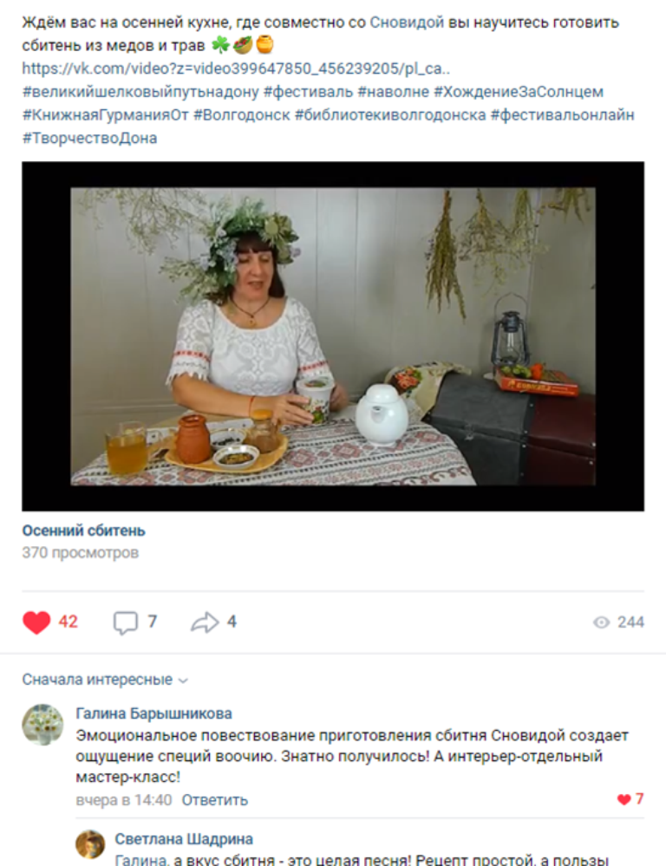Open hashtag #ТворчествоДона

click(89, 138)
